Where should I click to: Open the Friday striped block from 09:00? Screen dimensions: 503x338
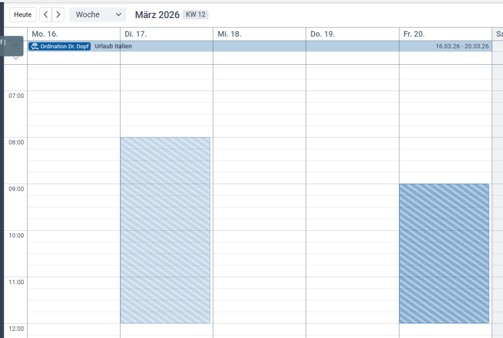coord(444,253)
